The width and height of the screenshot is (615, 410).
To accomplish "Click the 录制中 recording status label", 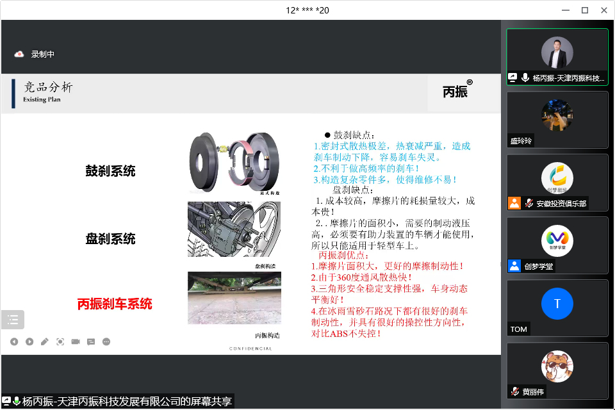I will pyautogui.click(x=43, y=54).
